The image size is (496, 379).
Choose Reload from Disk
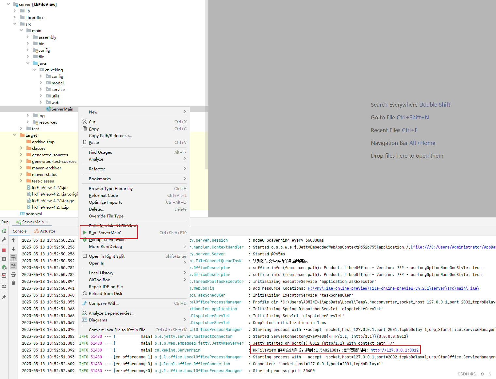tap(134, 294)
